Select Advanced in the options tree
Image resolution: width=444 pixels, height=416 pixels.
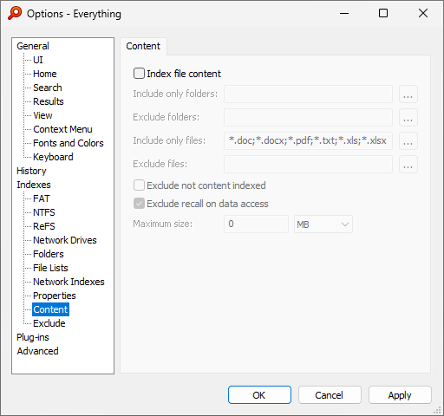pos(37,351)
